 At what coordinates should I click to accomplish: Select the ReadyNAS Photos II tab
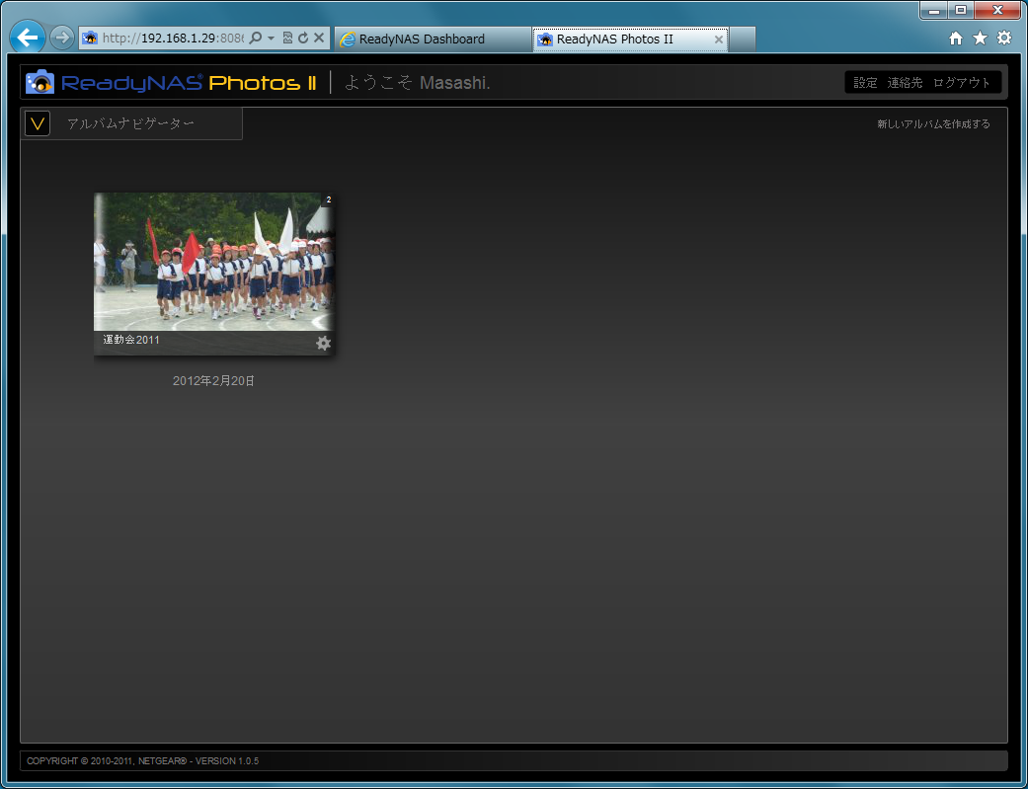pos(614,39)
